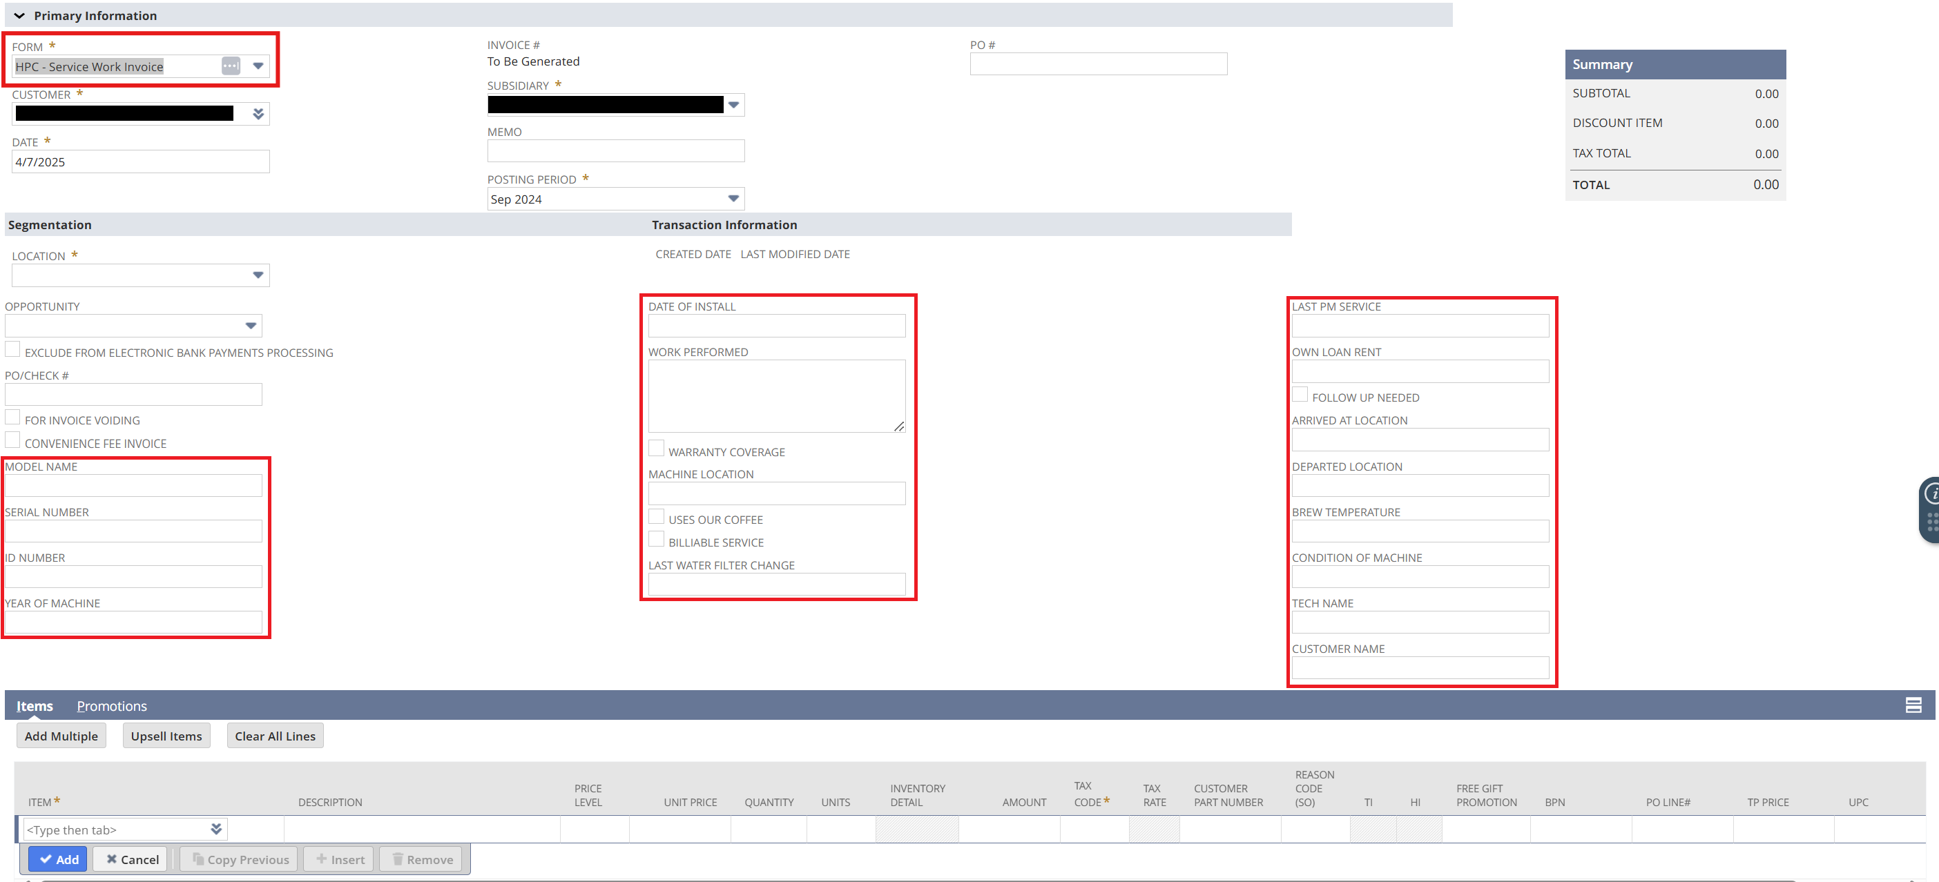1939x882 pixels.
Task: Click the Last Water Filter Change field
Action: point(777,584)
